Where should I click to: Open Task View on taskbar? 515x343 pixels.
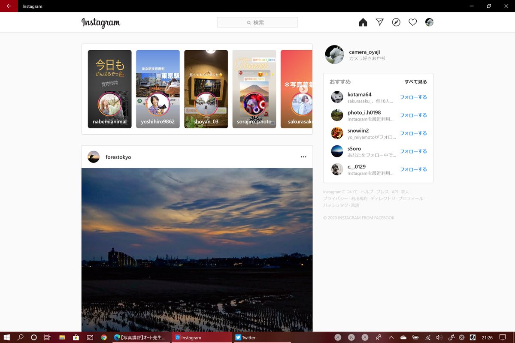47,337
